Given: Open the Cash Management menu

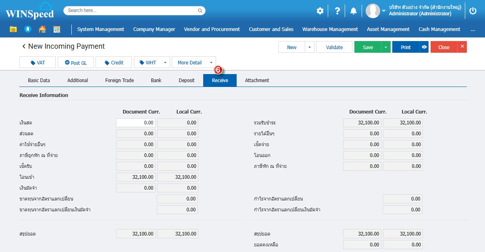Looking at the screenshot, I should (x=439, y=29).
